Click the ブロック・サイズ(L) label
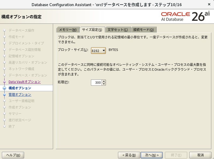Viewport: 214px width, 159px height. point(73,50)
